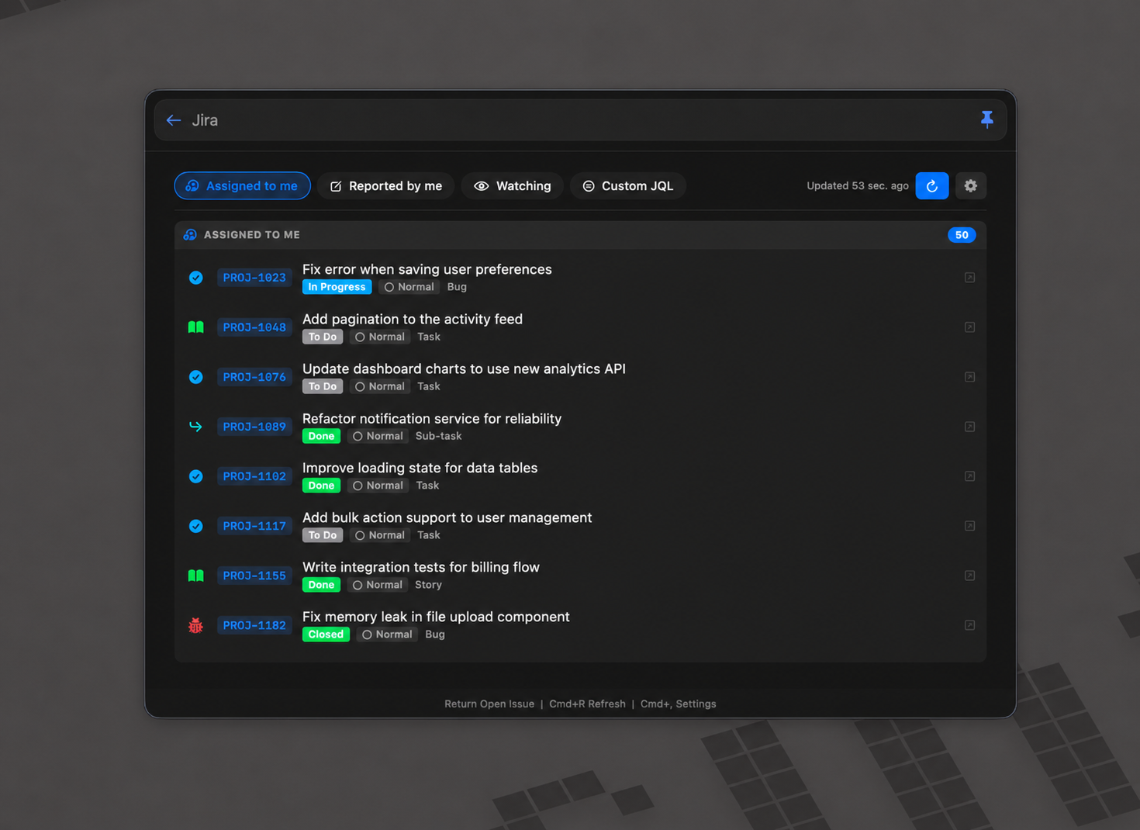Click the Story type label on PROJ-1155
The image size is (1140, 830).
click(x=428, y=585)
